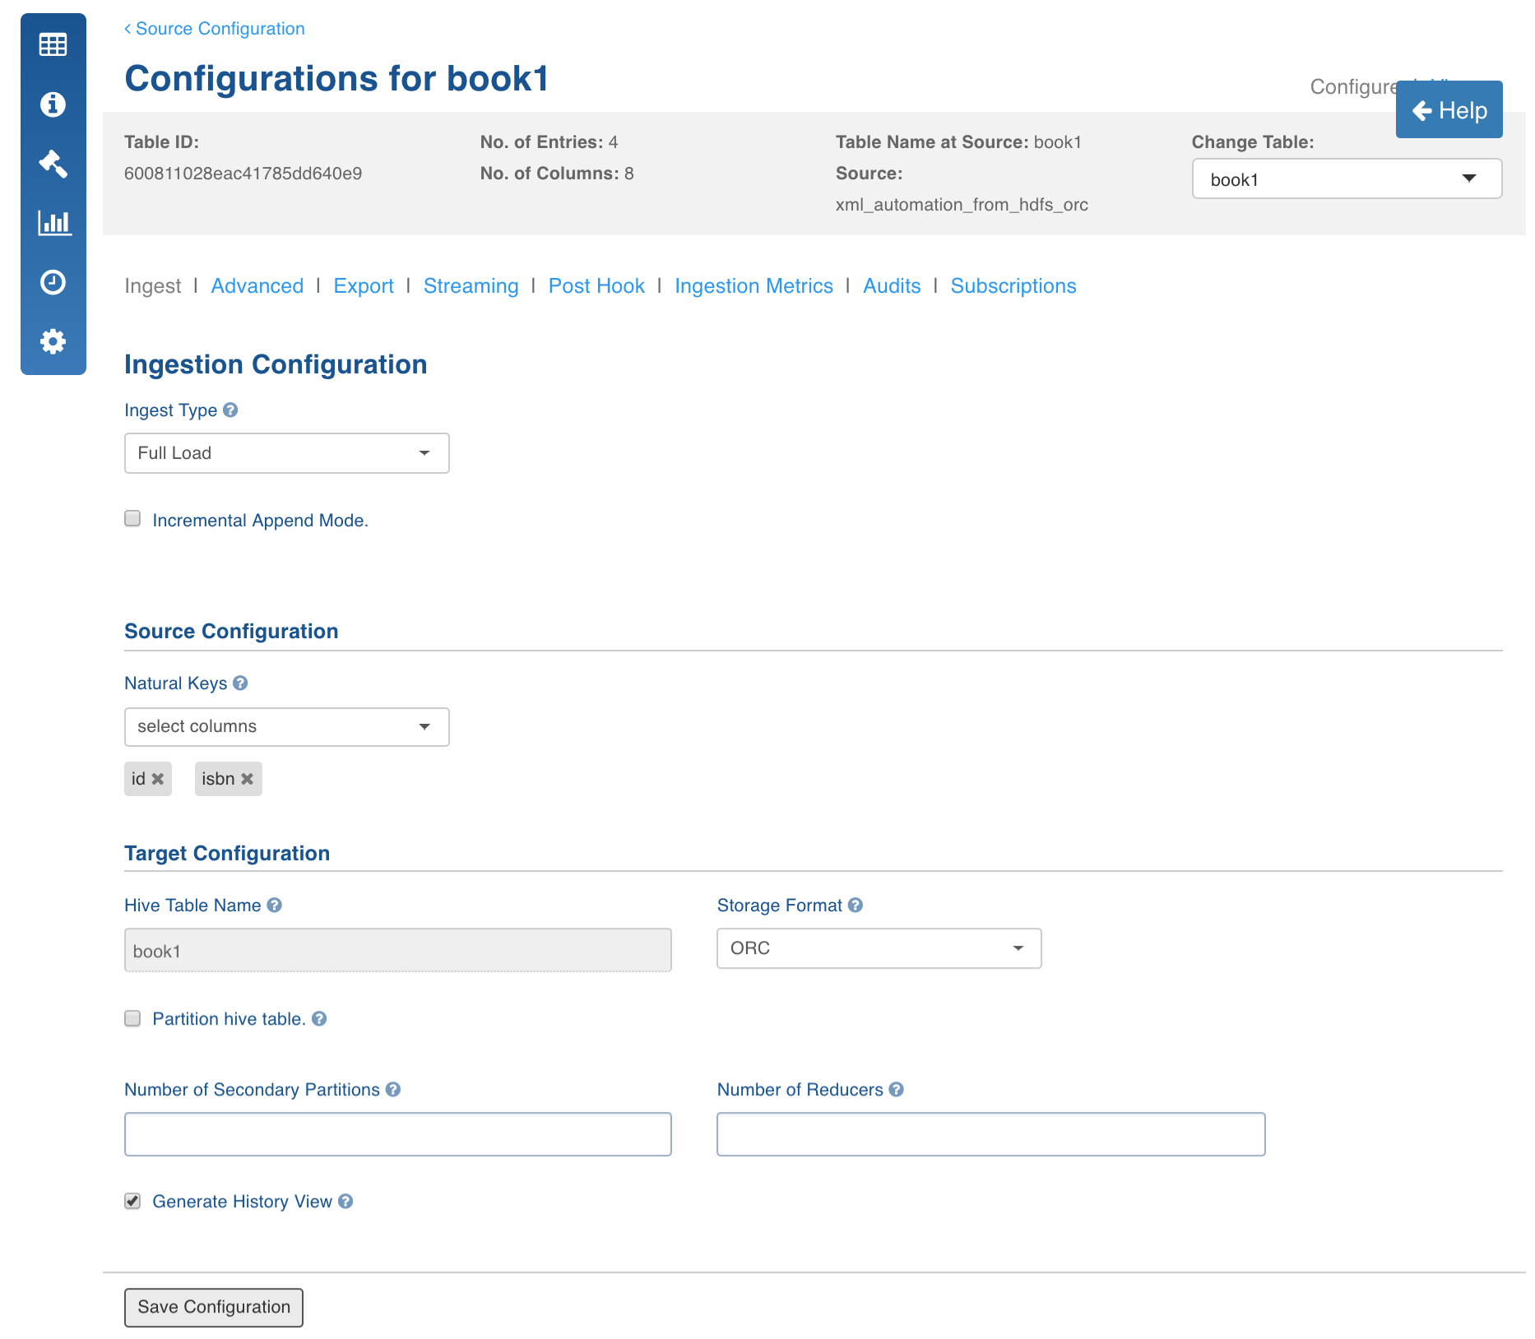
Task: Open the Ingest Type Full Load dropdown
Action: tap(287, 453)
